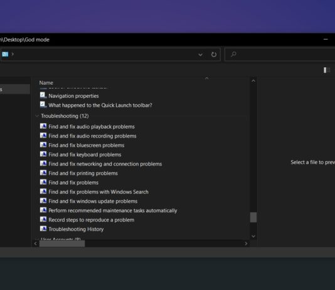Click the Troubleshooting History icon
335x290 pixels.
coord(43,228)
